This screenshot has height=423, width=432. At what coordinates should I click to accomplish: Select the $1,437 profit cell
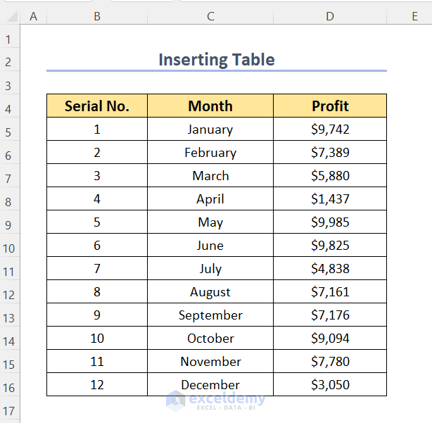330,199
